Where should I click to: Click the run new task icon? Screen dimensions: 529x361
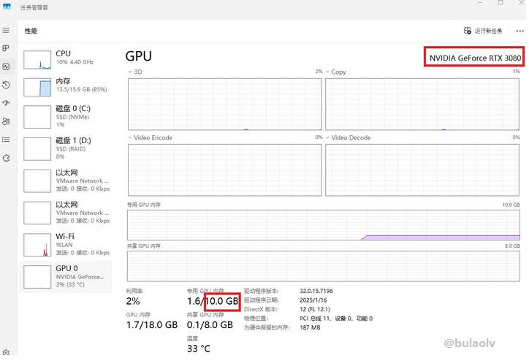pyautogui.click(x=468, y=31)
